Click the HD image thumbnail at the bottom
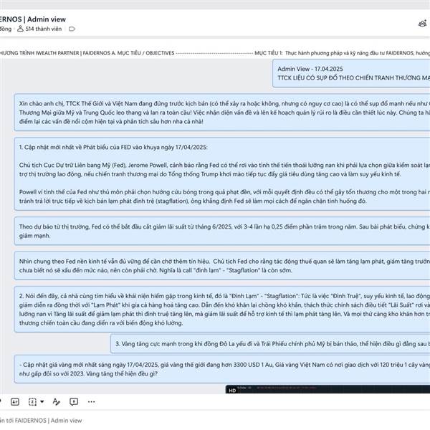Screen dimensions: 430x430 [328, 389]
